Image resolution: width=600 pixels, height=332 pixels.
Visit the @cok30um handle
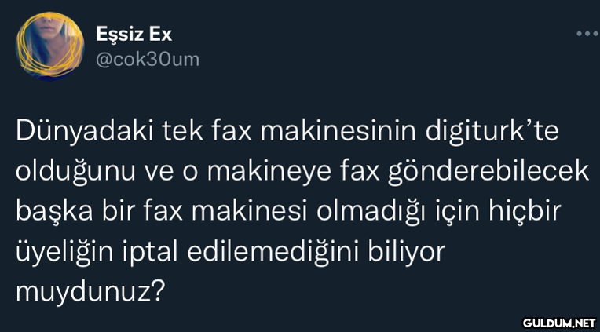point(148,60)
